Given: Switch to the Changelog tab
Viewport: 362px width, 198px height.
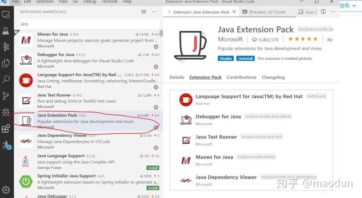Looking at the screenshot, I should (273, 77).
